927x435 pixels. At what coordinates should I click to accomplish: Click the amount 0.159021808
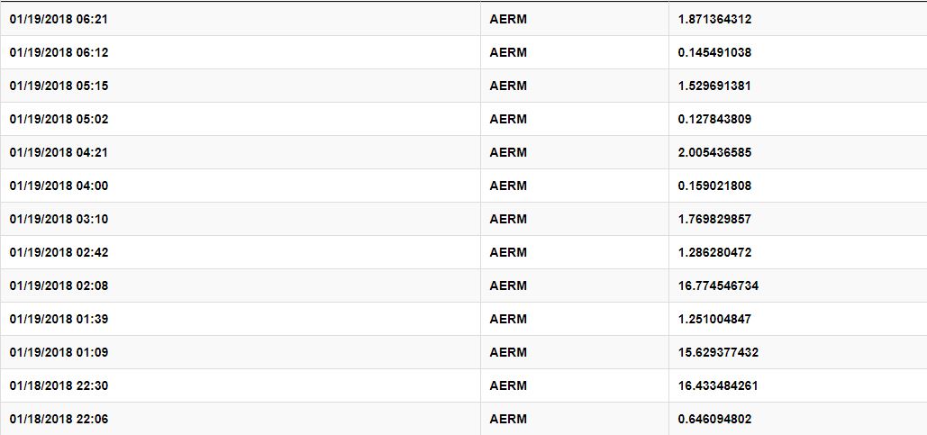pyautogui.click(x=714, y=186)
